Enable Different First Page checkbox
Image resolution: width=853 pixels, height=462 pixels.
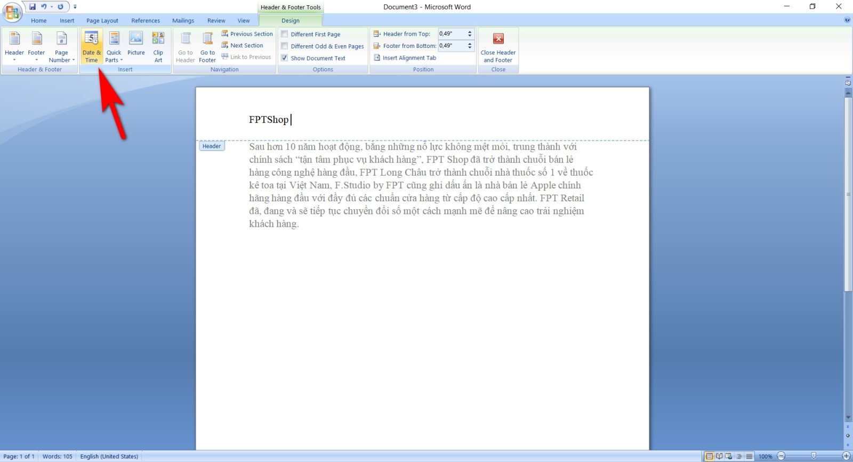point(285,34)
